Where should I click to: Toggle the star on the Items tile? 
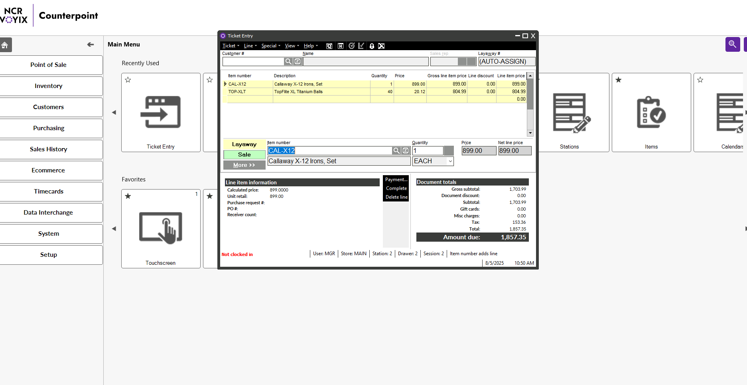coord(618,80)
